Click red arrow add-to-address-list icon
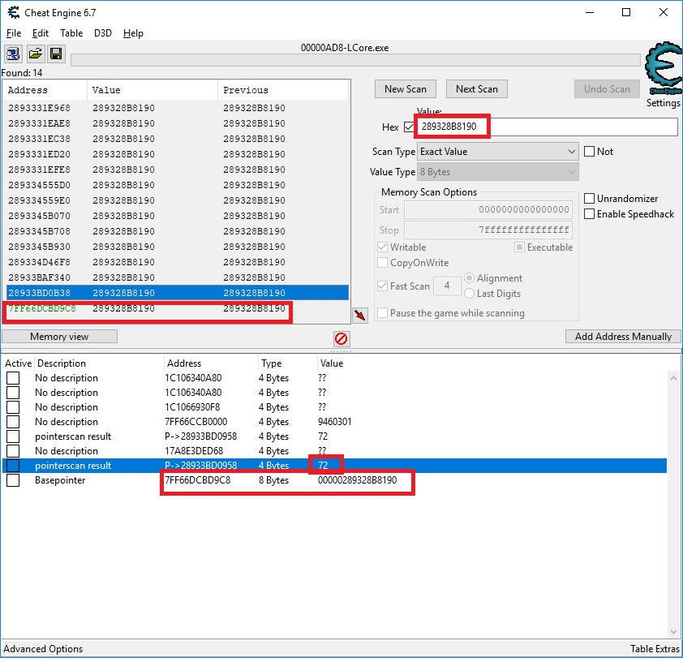The width and height of the screenshot is (683, 662). click(x=361, y=316)
